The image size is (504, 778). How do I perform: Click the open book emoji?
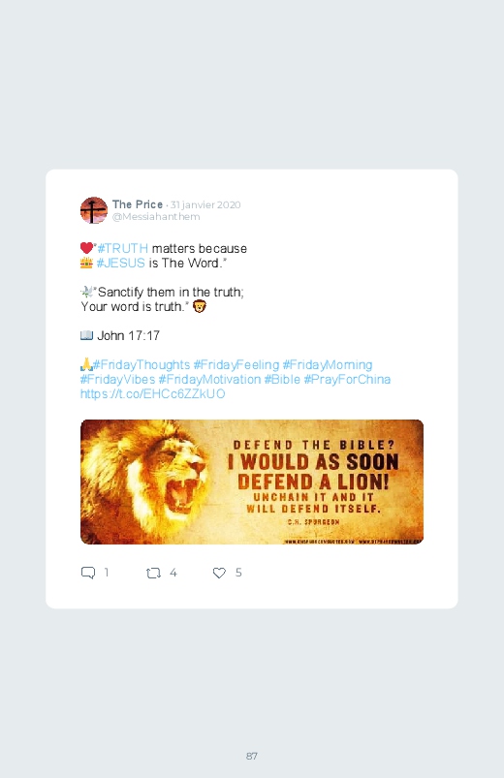86,336
